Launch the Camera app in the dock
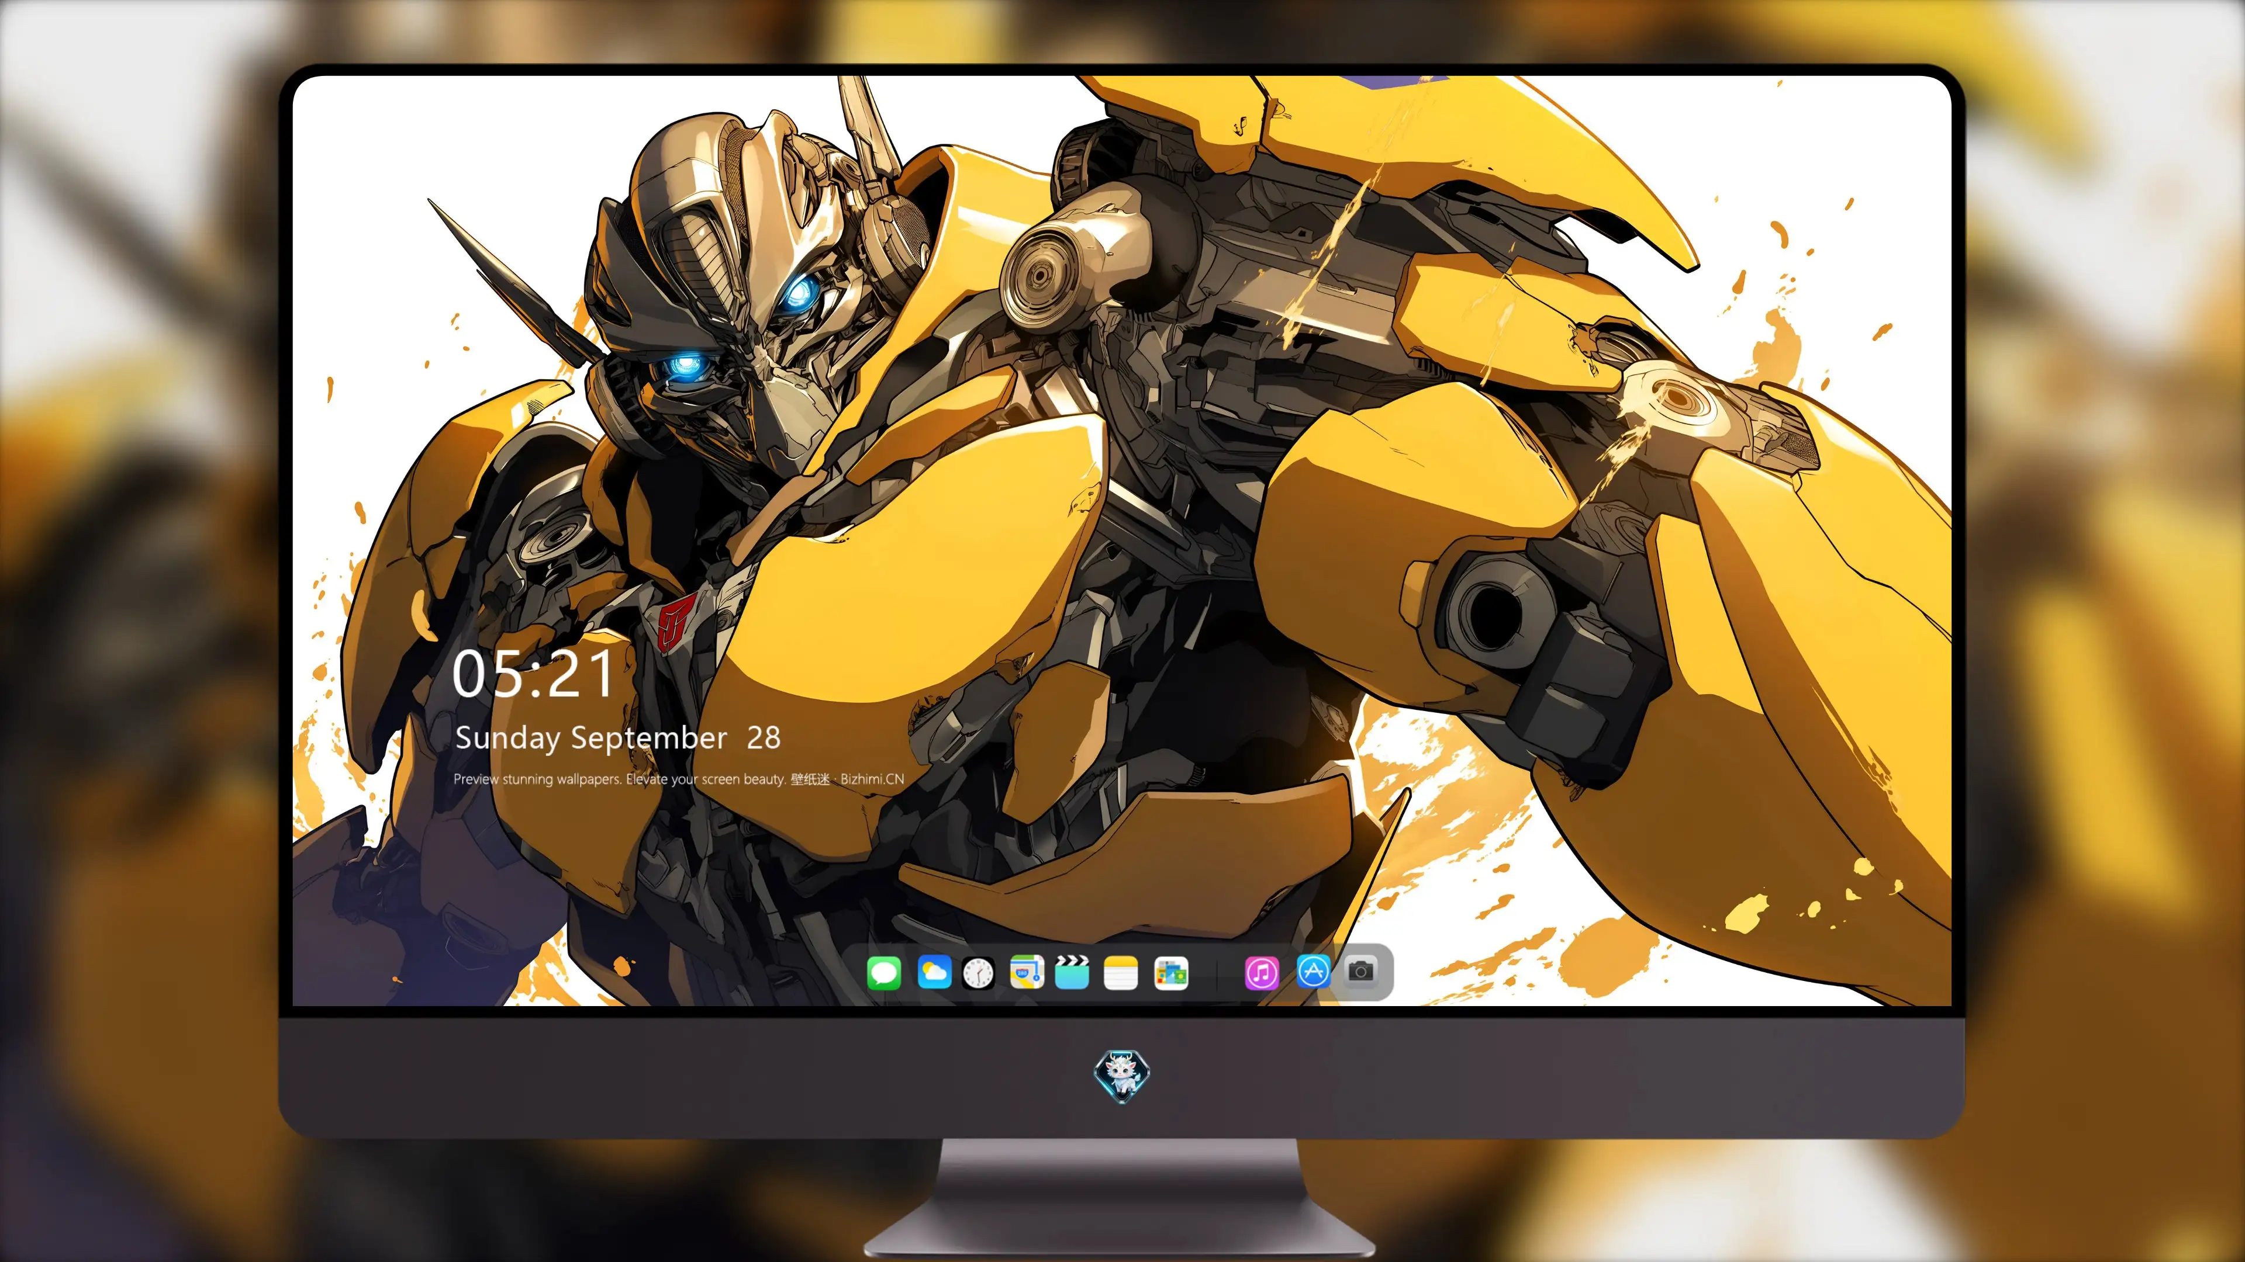The width and height of the screenshot is (2245, 1262). tap(1361, 971)
